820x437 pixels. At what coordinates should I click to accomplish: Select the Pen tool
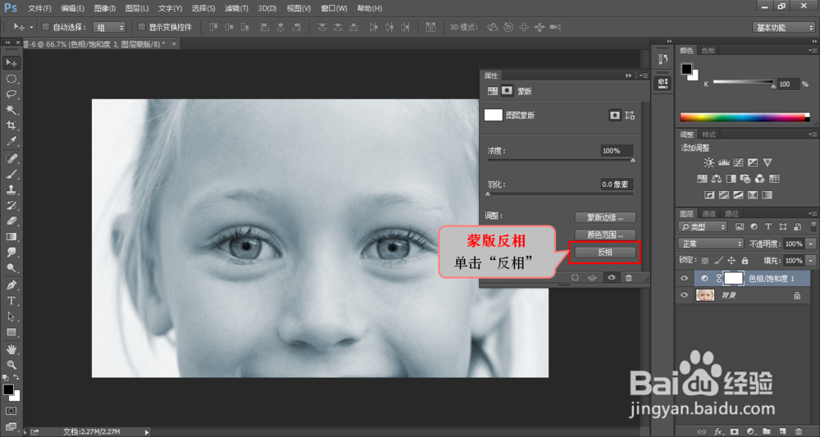11,285
